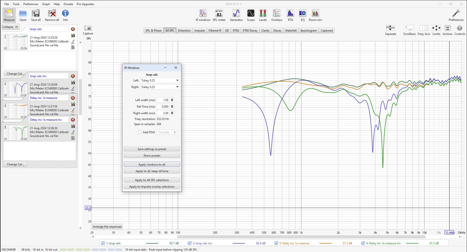Screen dimensions: 467x252
Task: Click the orange color line of trace 3
Action: coord(325,243)
